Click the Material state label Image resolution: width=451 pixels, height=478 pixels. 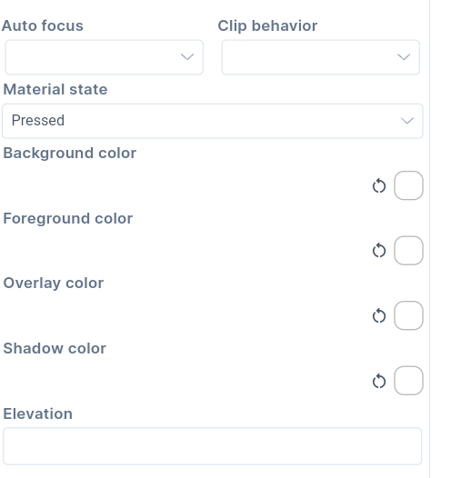click(55, 90)
